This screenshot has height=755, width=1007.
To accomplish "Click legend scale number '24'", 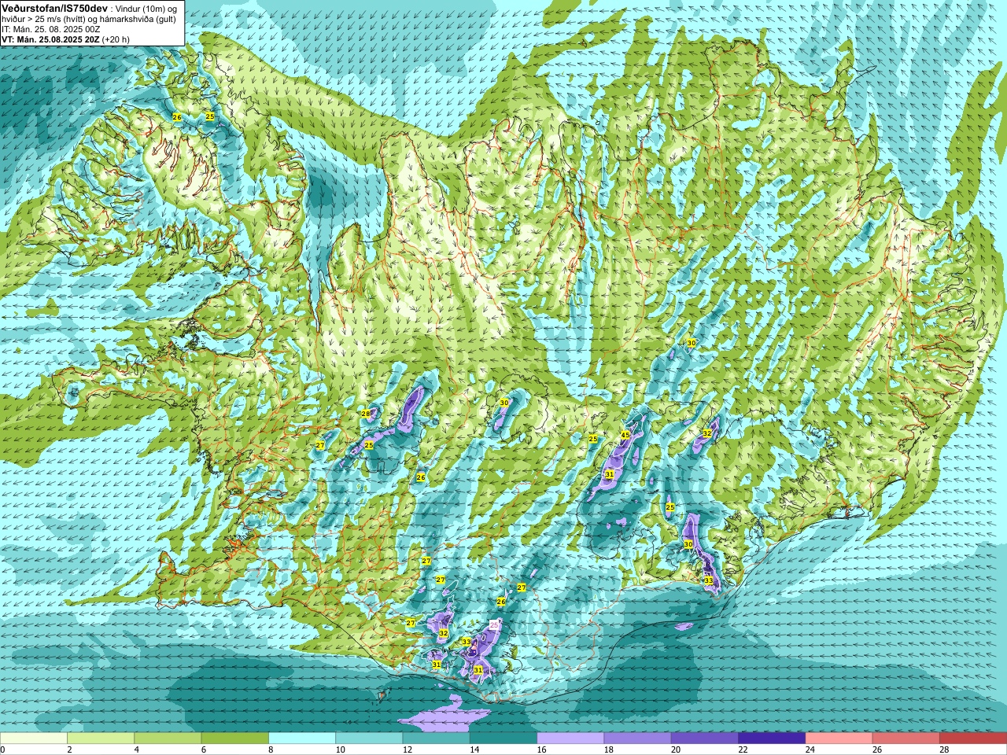I will [810, 749].
